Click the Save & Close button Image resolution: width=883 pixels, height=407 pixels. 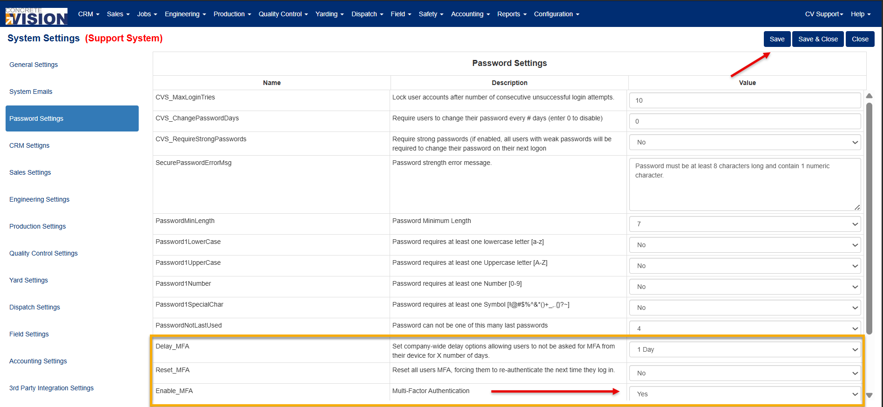point(818,39)
